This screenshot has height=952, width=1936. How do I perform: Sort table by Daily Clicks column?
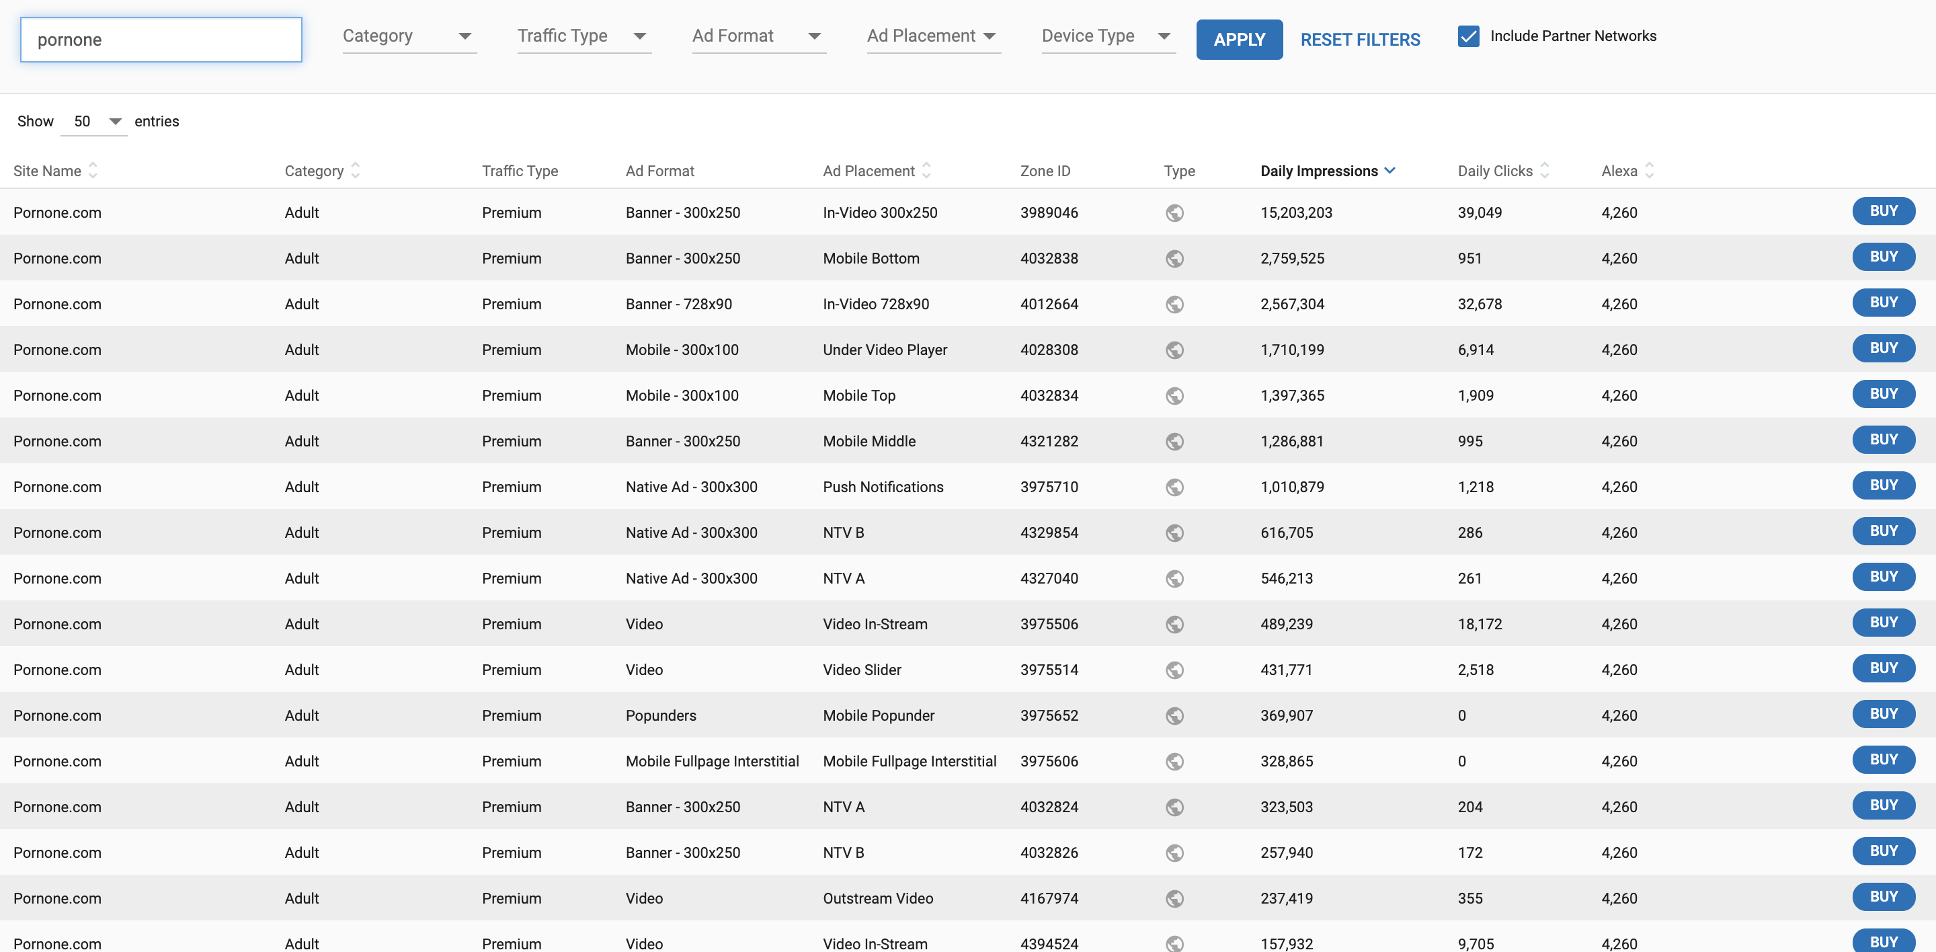point(1503,171)
